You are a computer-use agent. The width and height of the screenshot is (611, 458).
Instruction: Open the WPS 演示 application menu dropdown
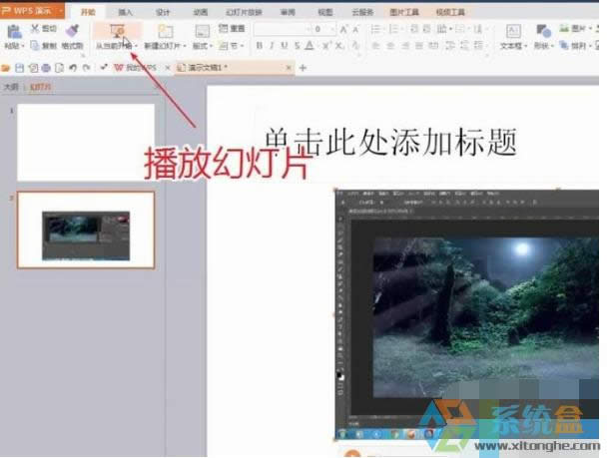(60, 11)
